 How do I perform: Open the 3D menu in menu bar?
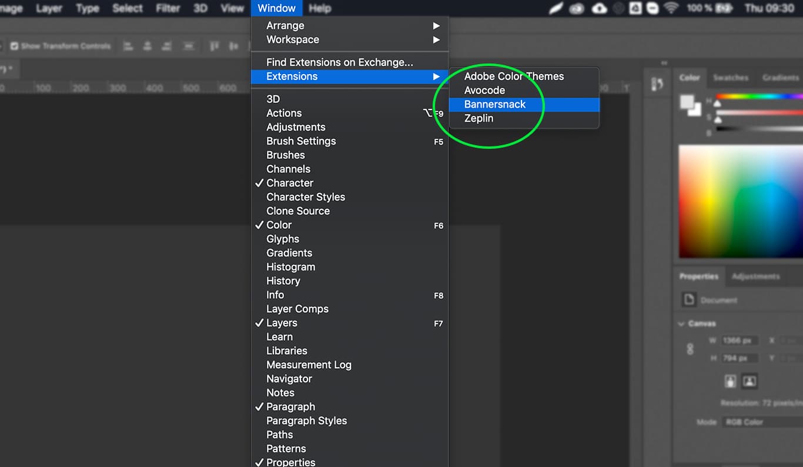click(x=200, y=8)
